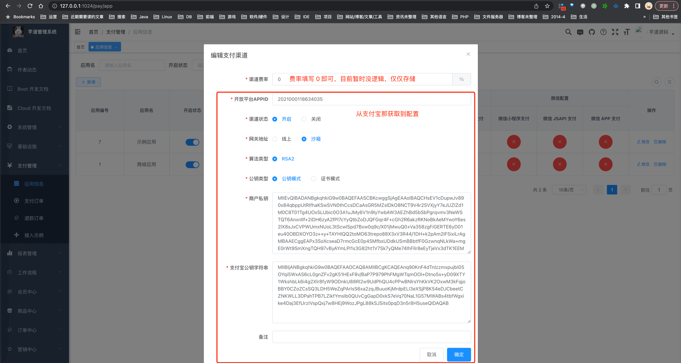This screenshot has height=363, width=681.
Task: Open the 10条/页 page size dropdown
Action: (569, 190)
